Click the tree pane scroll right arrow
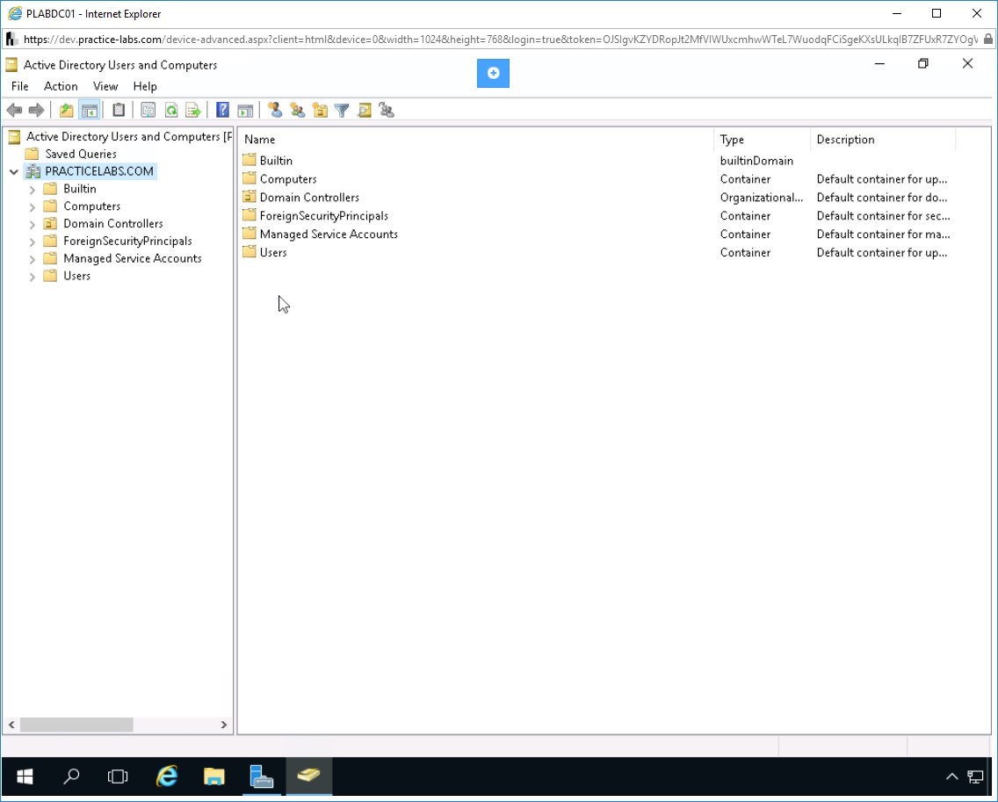This screenshot has height=802, width=998. (x=223, y=725)
